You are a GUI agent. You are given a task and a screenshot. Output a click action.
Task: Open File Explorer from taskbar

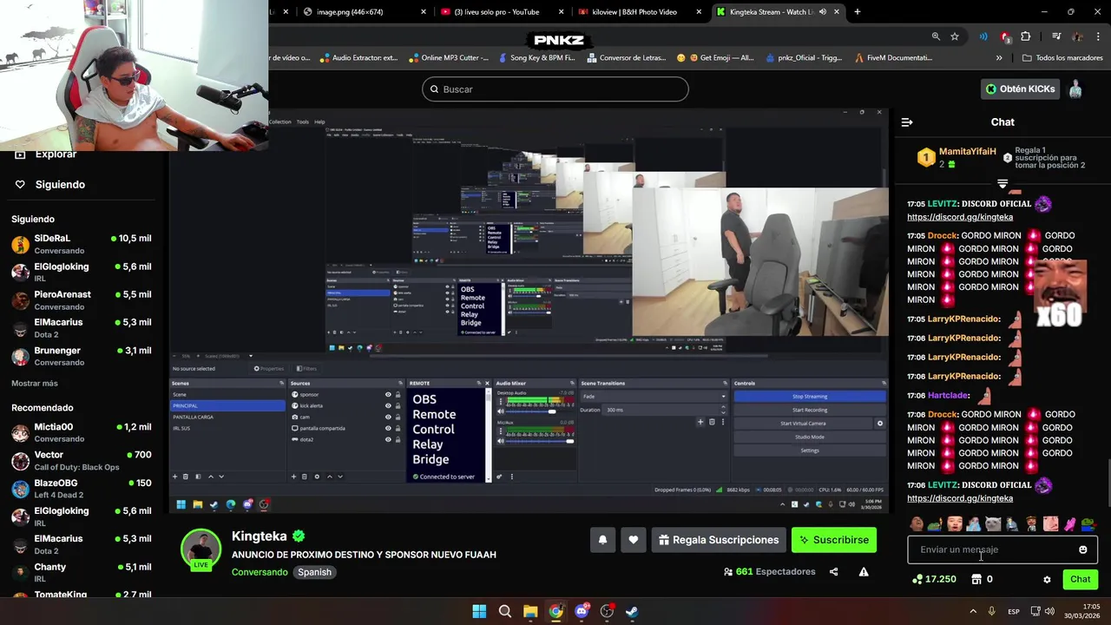tap(530, 611)
